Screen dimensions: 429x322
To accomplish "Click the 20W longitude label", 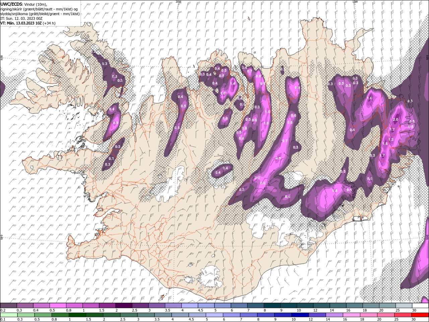I will coord(178,2).
